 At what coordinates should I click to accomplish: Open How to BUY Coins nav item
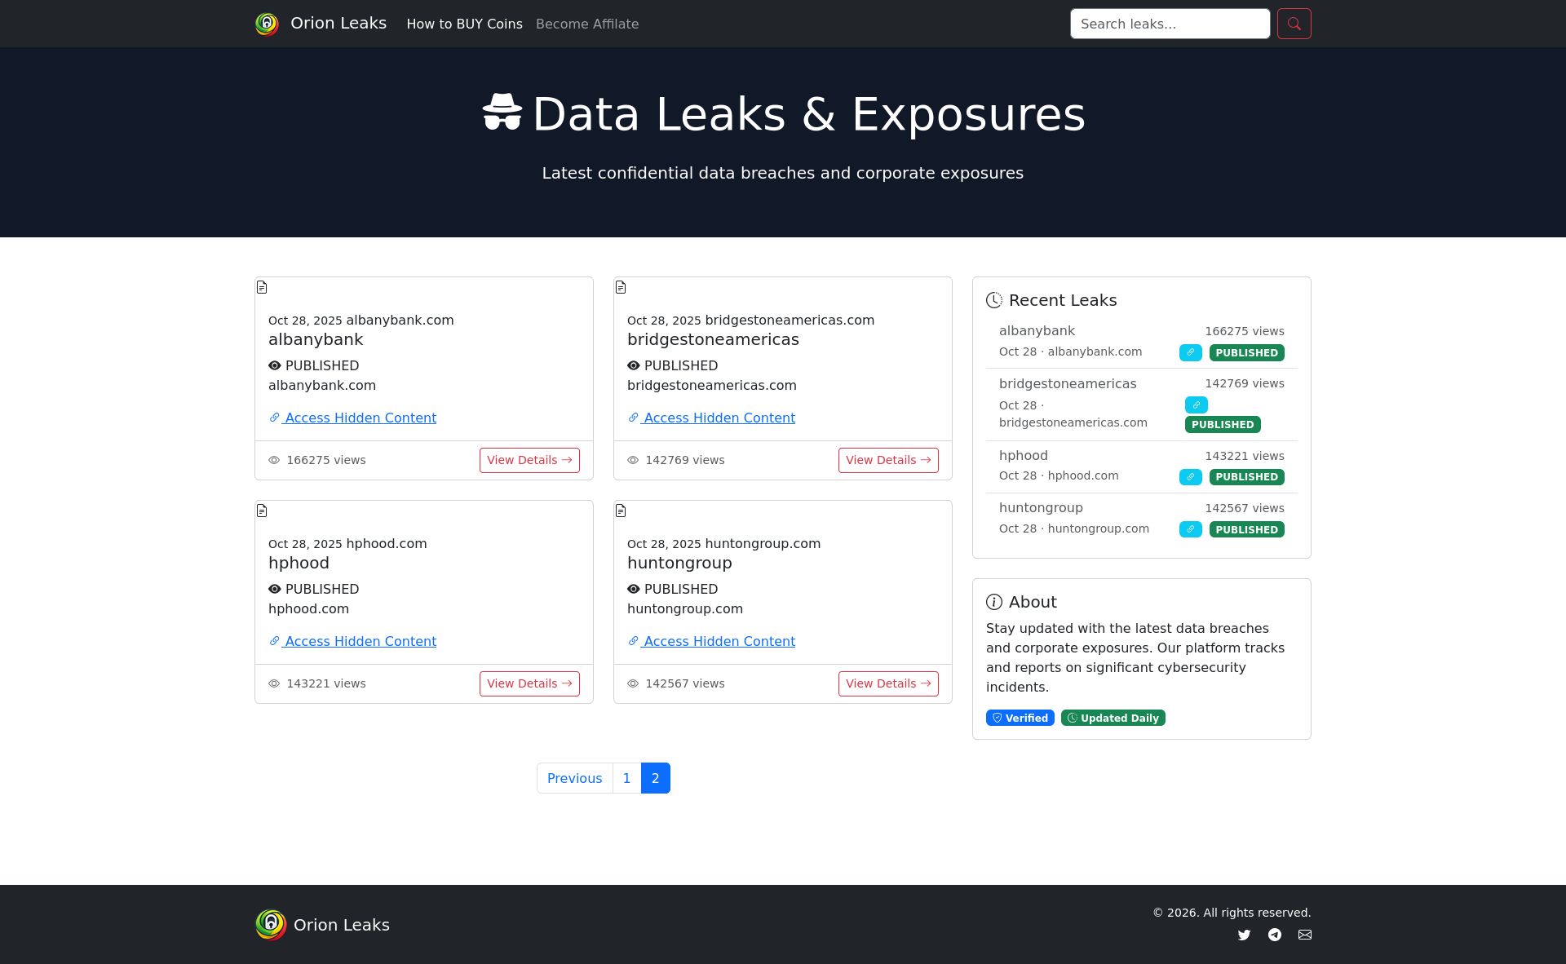click(464, 24)
